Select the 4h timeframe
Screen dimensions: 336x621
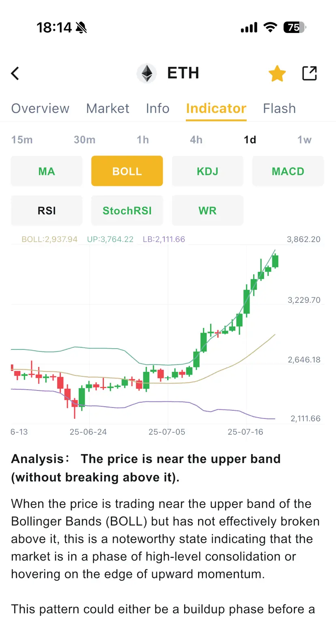196,140
